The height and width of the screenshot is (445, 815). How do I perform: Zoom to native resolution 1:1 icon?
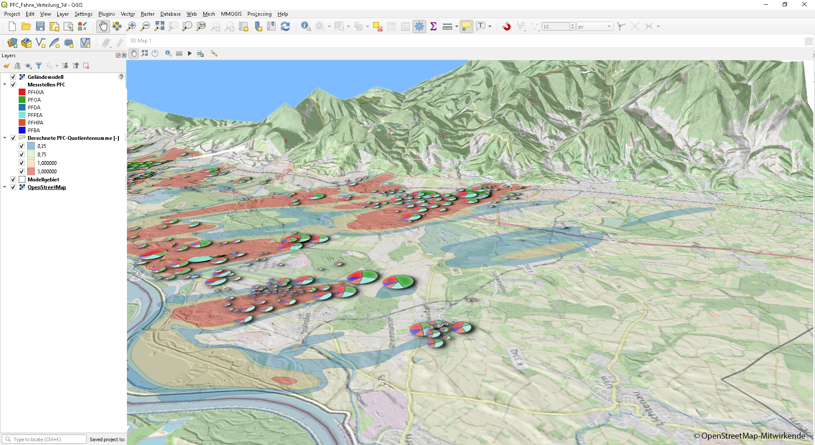coord(201,26)
